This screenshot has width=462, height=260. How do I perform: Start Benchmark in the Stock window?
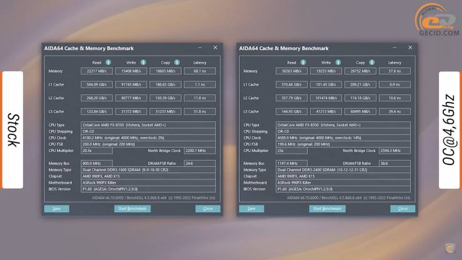pyautogui.click(x=132, y=209)
